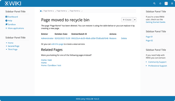
Task: Open the user avatar menu
Action: click(x=166, y=4)
